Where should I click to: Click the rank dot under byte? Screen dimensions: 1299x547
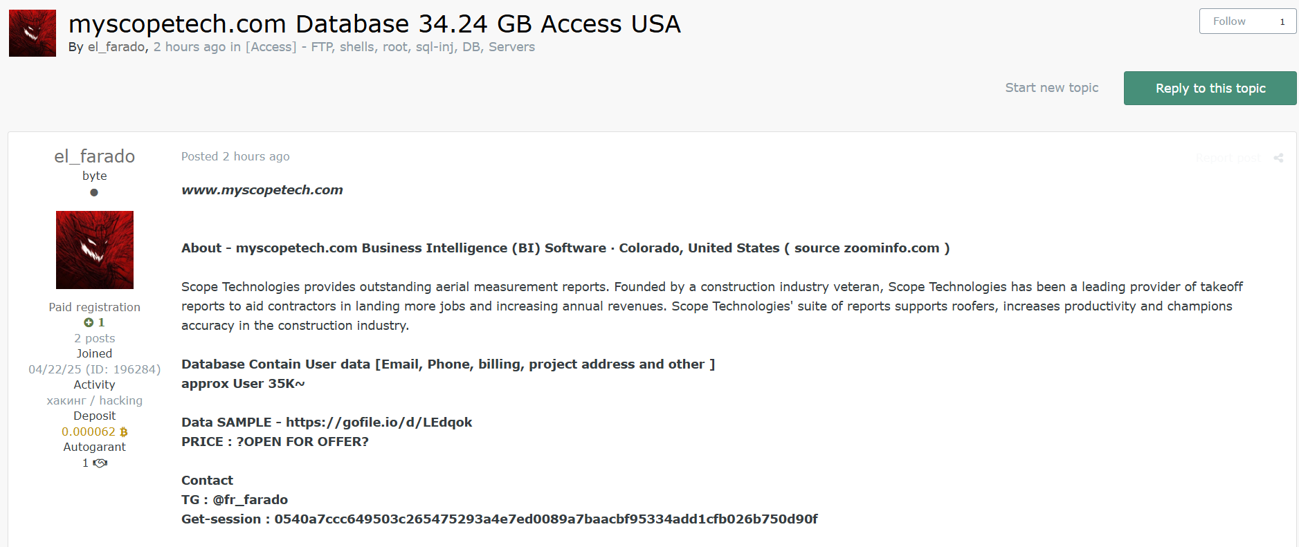(x=94, y=192)
